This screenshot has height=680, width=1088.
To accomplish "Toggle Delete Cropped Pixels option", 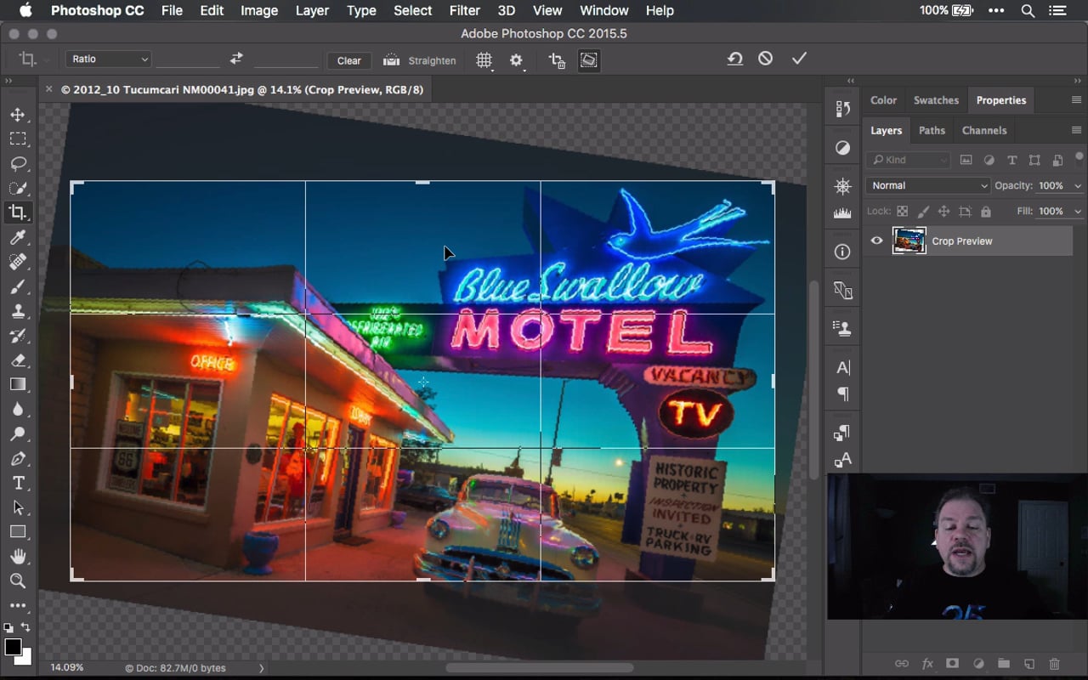I will [x=557, y=60].
